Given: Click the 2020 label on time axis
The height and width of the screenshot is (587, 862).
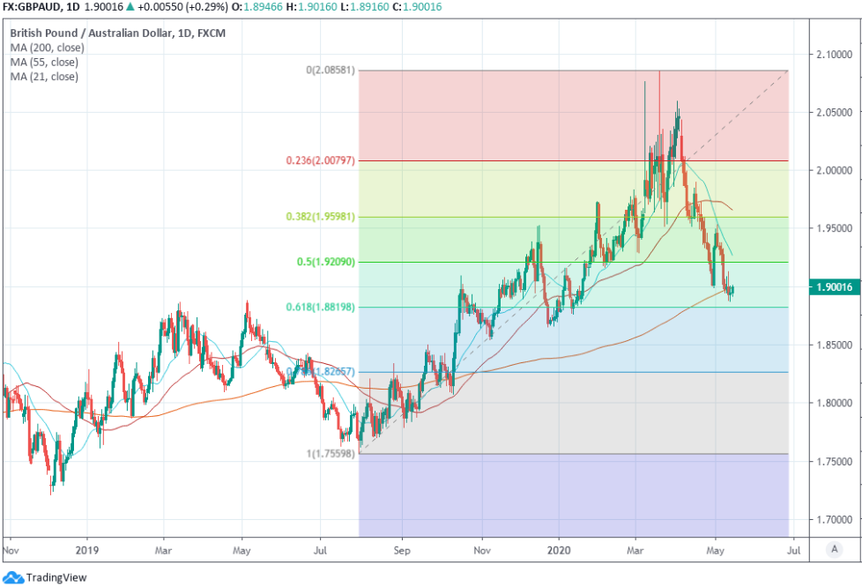Looking at the screenshot, I should (559, 548).
